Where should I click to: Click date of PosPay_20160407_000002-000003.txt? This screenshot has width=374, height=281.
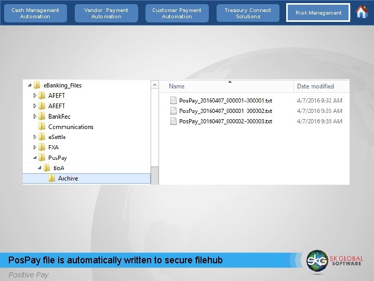tap(319, 121)
